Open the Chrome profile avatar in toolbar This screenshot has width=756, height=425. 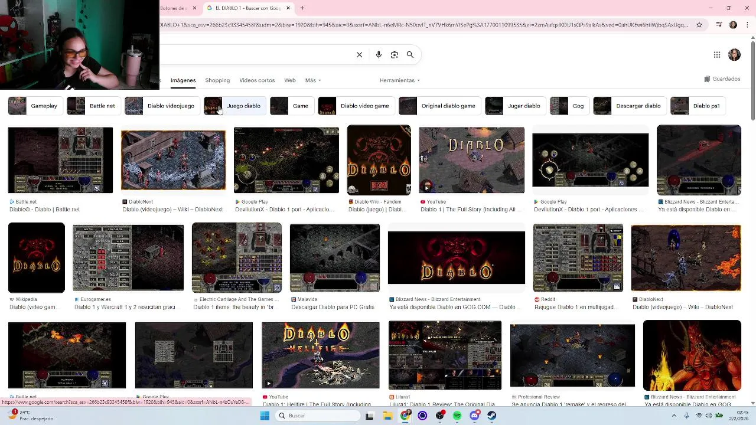coord(733,25)
